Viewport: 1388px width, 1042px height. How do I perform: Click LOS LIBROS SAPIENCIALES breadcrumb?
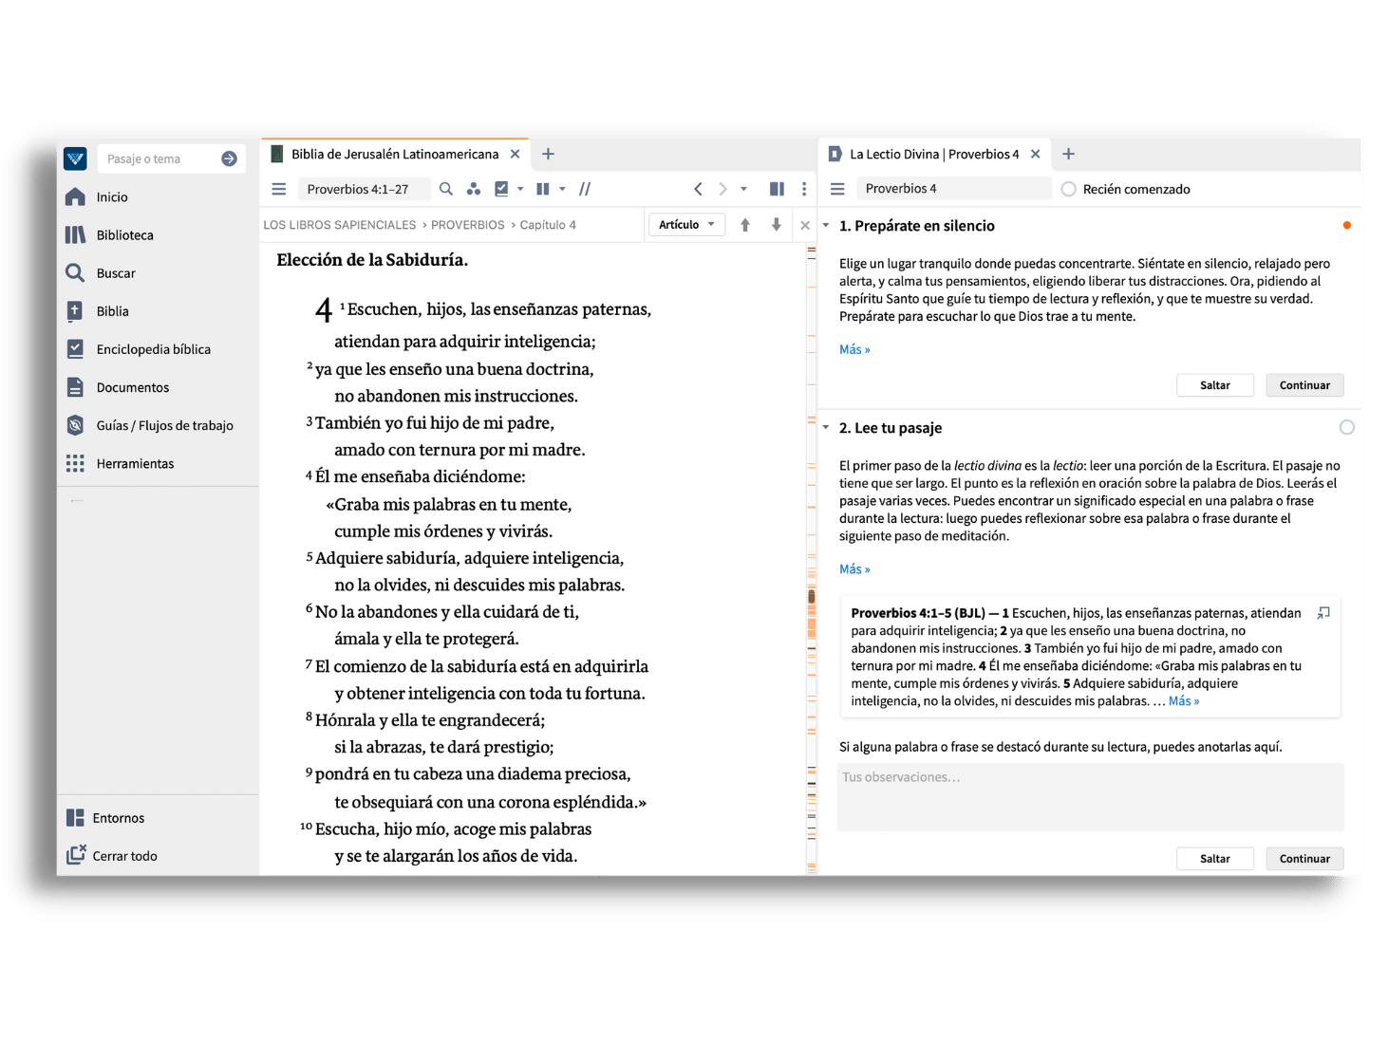click(x=340, y=225)
